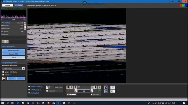Select Modify Byte radio option
Image resolution: width=188 pixels, height=105 pixels.
29,93
